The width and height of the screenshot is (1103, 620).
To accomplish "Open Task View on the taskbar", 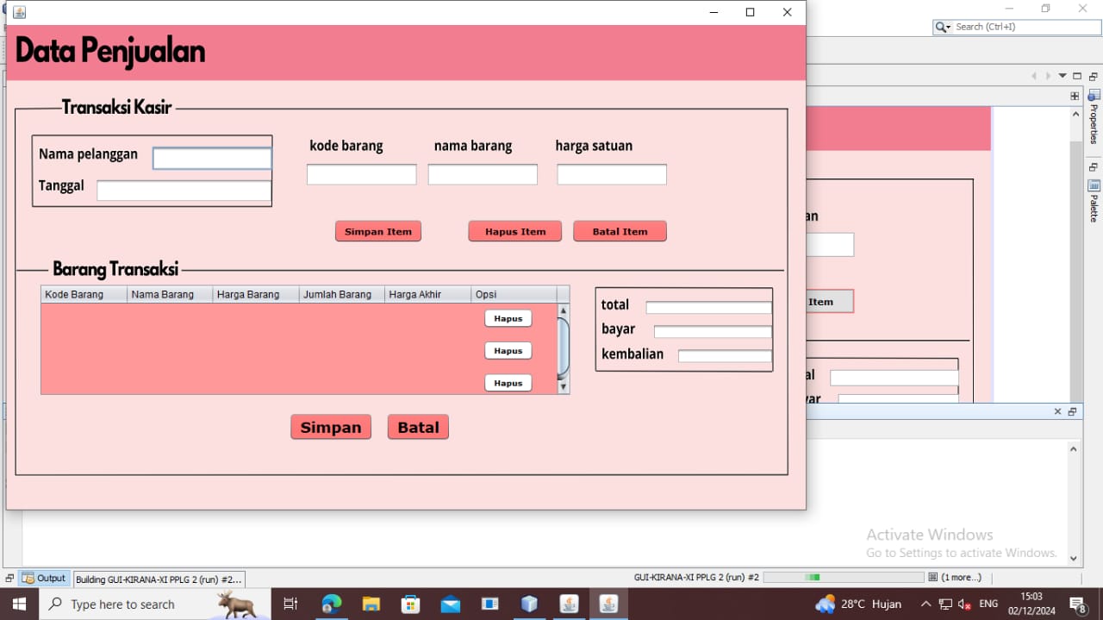I will pos(290,604).
